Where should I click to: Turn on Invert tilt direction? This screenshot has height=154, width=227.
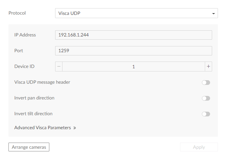(x=206, y=114)
